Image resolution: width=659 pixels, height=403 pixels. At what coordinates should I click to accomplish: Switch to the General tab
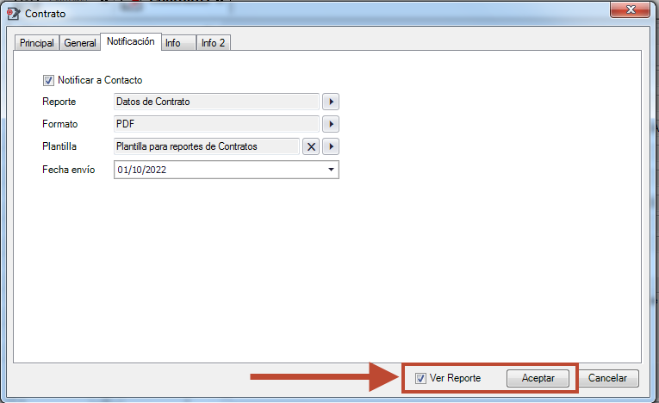click(80, 43)
